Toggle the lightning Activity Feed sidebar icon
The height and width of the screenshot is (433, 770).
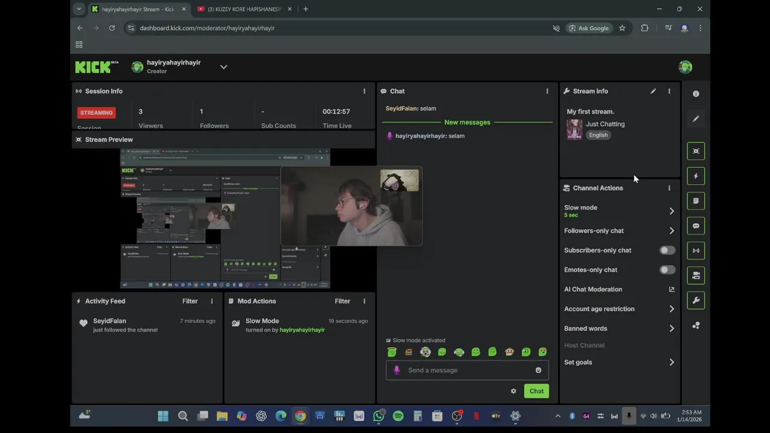[696, 176]
